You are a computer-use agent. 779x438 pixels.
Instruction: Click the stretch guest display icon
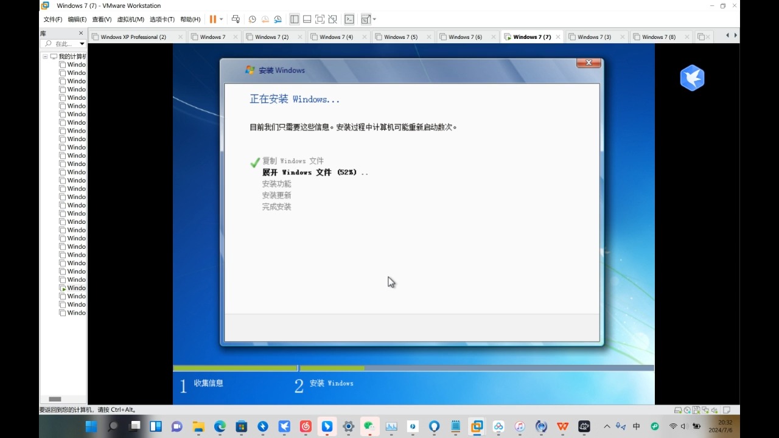pyautogui.click(x=366, y=19)
